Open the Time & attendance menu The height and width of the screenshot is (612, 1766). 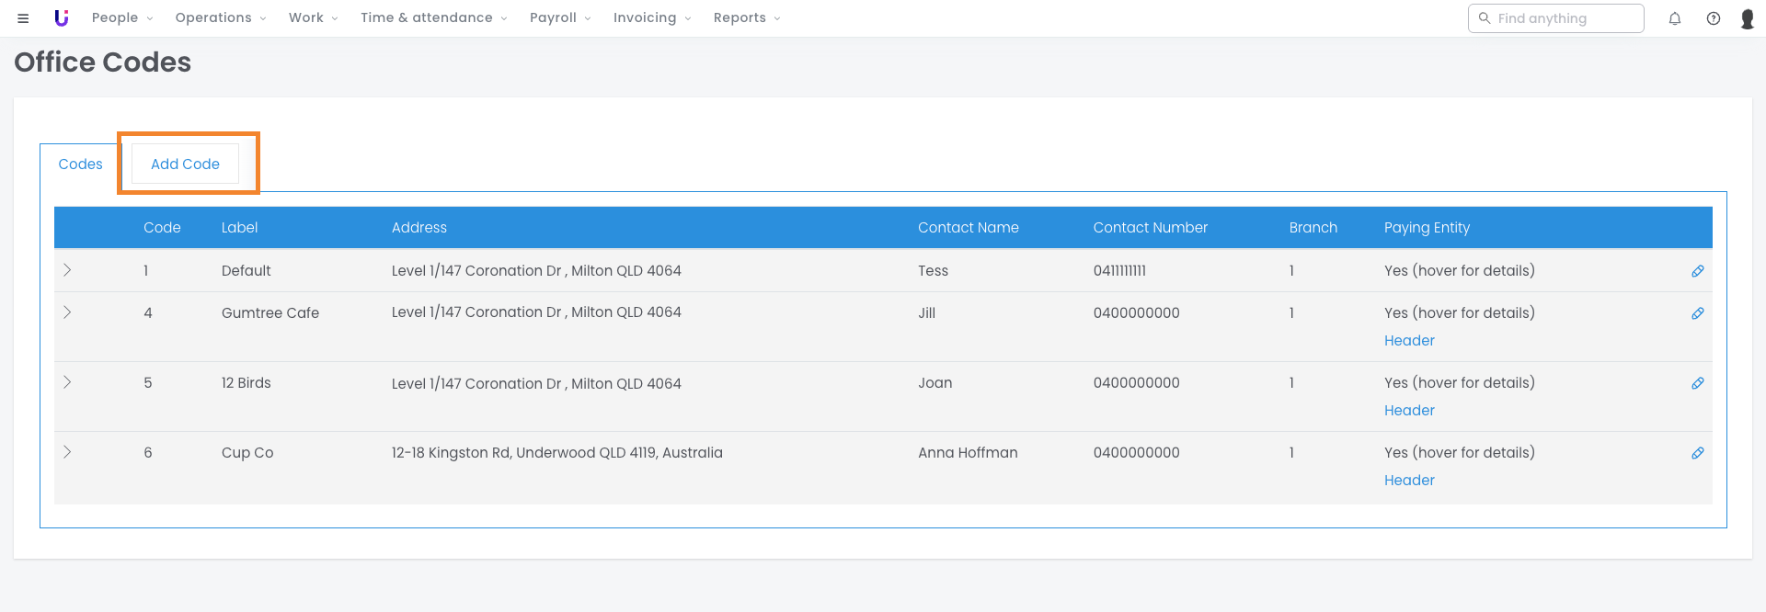click(x=434, y=17)
